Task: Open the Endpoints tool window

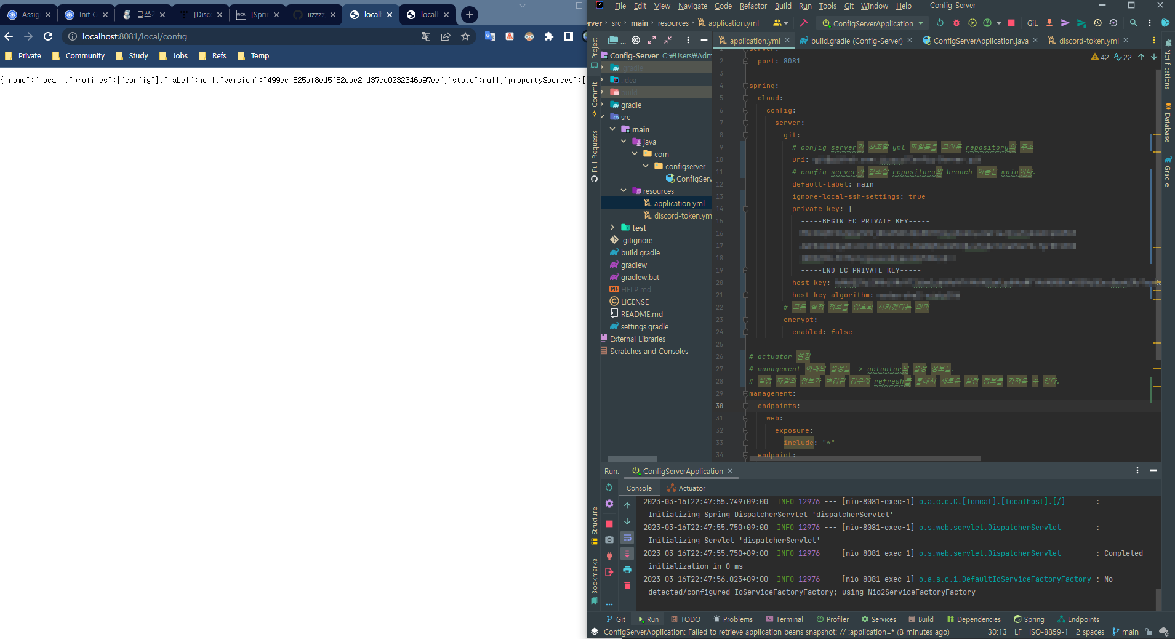Action: pyautogui.click(x=1078, y=619)
